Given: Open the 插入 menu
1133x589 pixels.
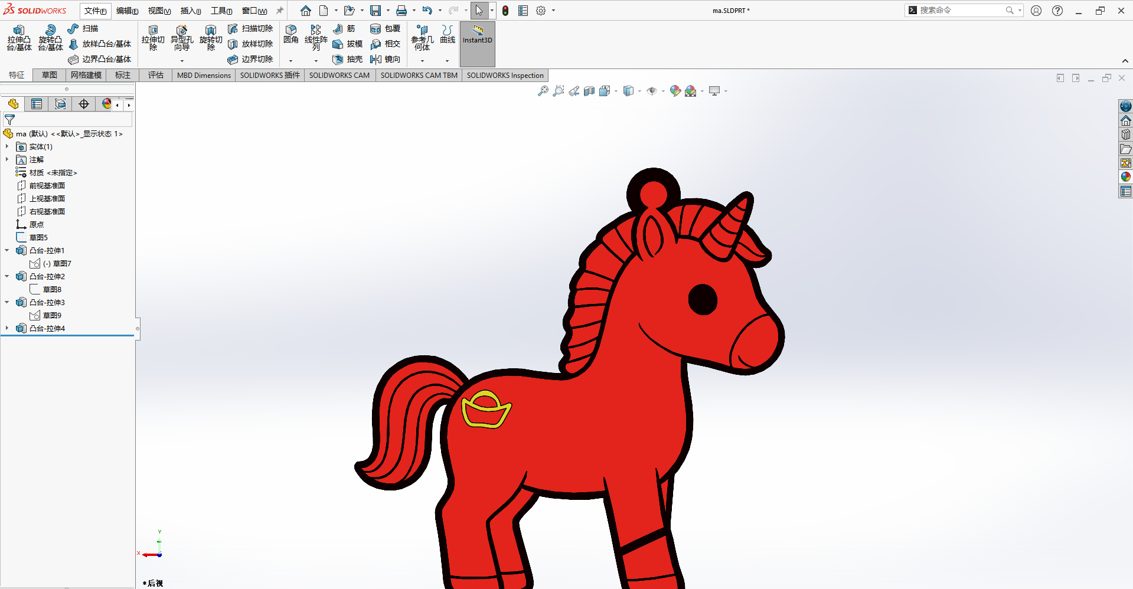Looking at the screenshot, I should click(x=190, y=11).
